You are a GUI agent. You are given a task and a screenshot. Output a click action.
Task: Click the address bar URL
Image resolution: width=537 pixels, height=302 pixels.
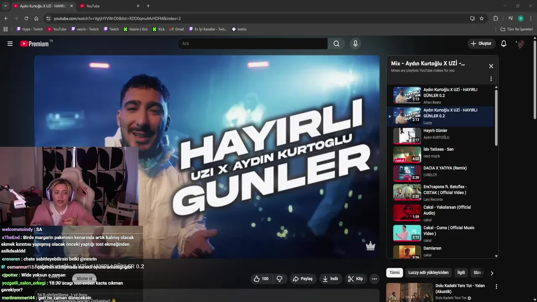[117, 18]
